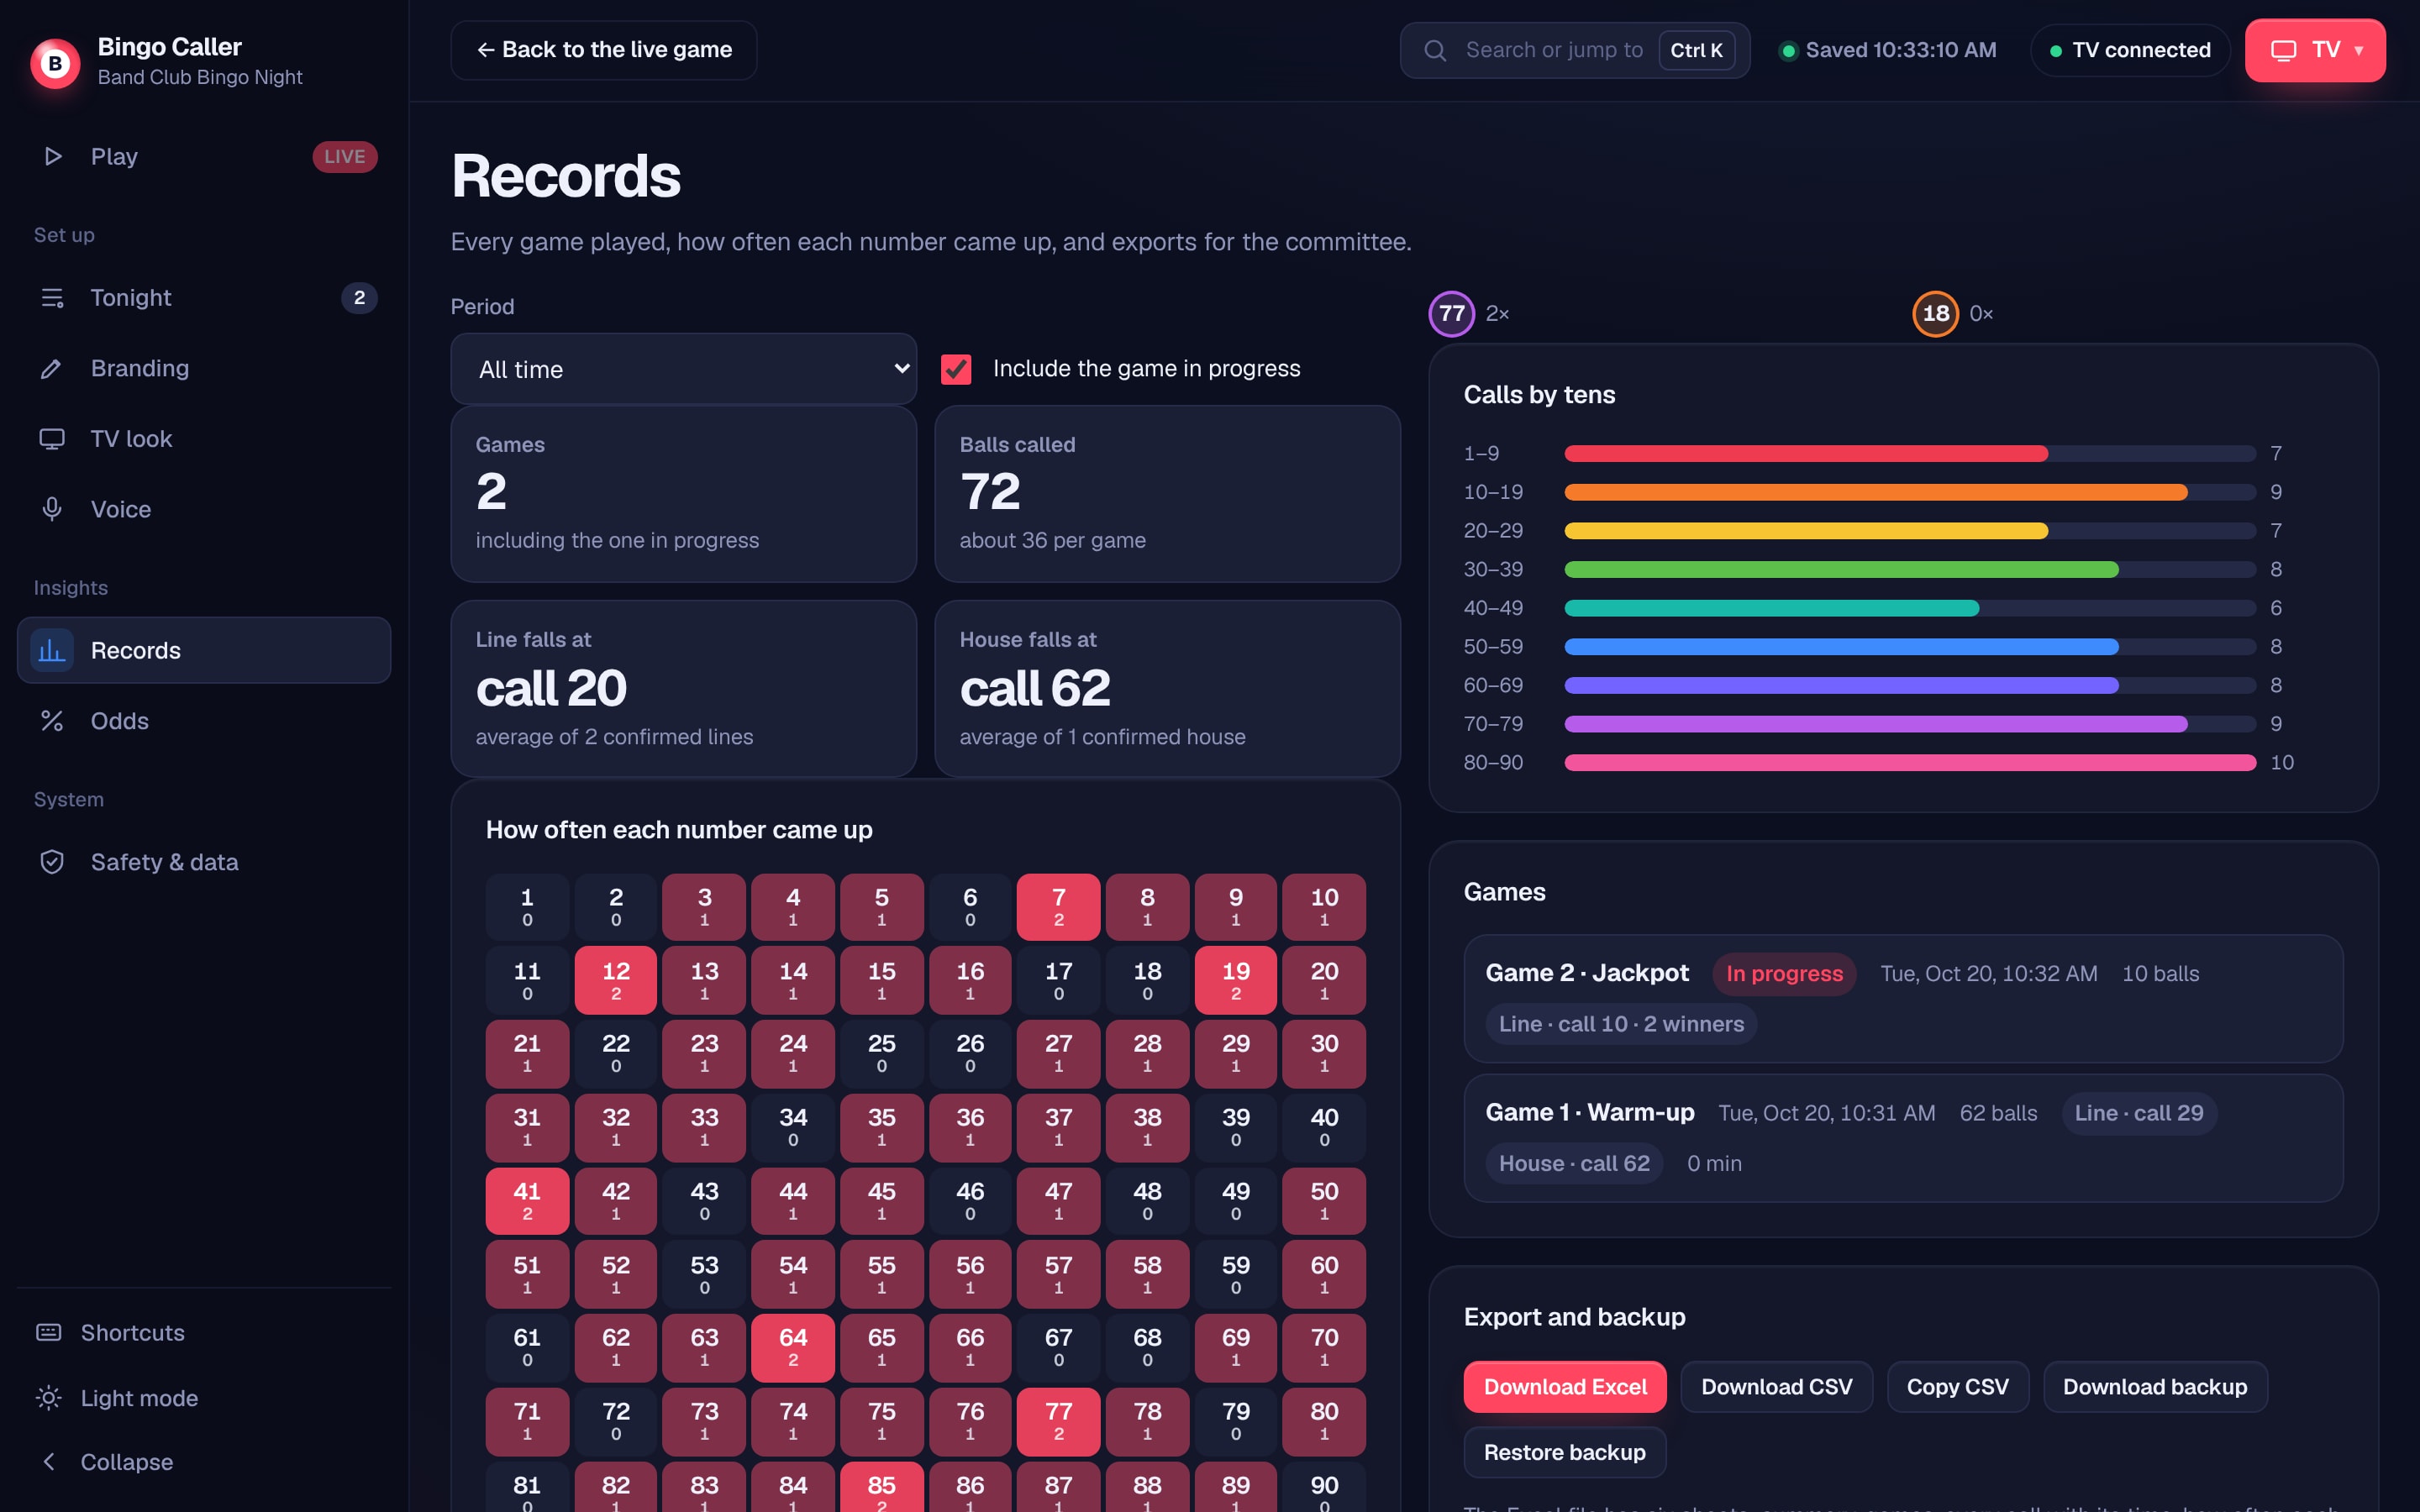Click ball 77 most-called marker
2420x1512 pixels.
click(x=1451, y=314)
